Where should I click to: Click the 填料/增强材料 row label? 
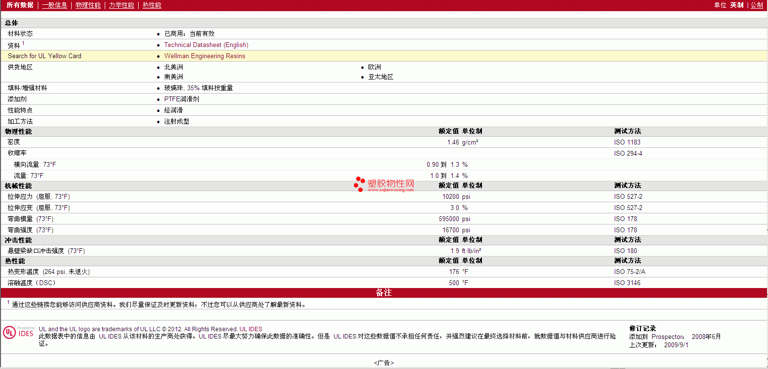click(x=27, y=88)
